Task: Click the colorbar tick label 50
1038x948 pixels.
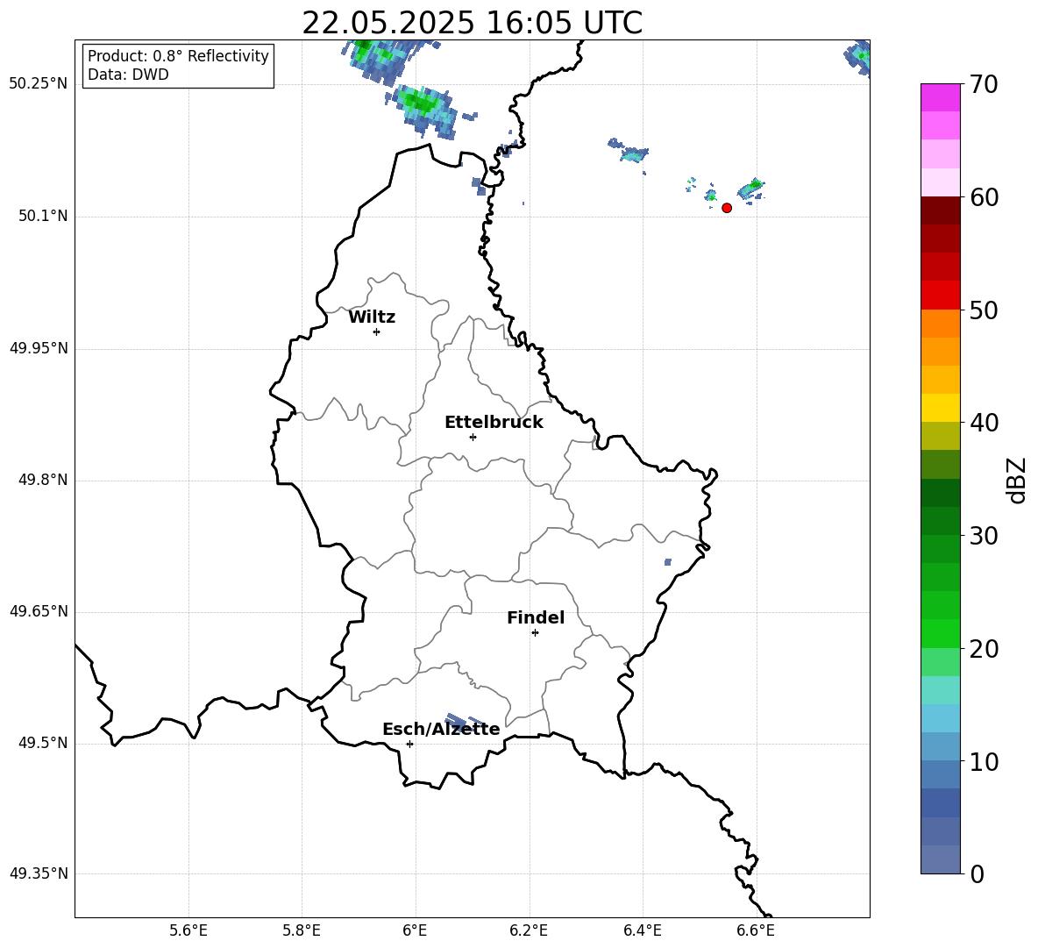Action: pyautogui.click(x=985, y=310)
